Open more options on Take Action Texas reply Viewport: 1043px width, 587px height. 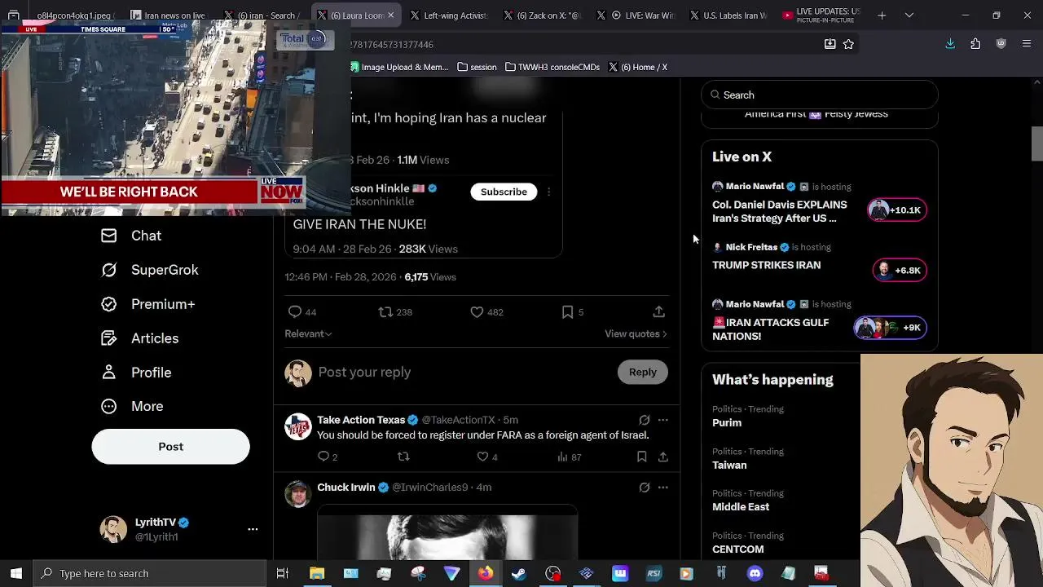(662, 420)
